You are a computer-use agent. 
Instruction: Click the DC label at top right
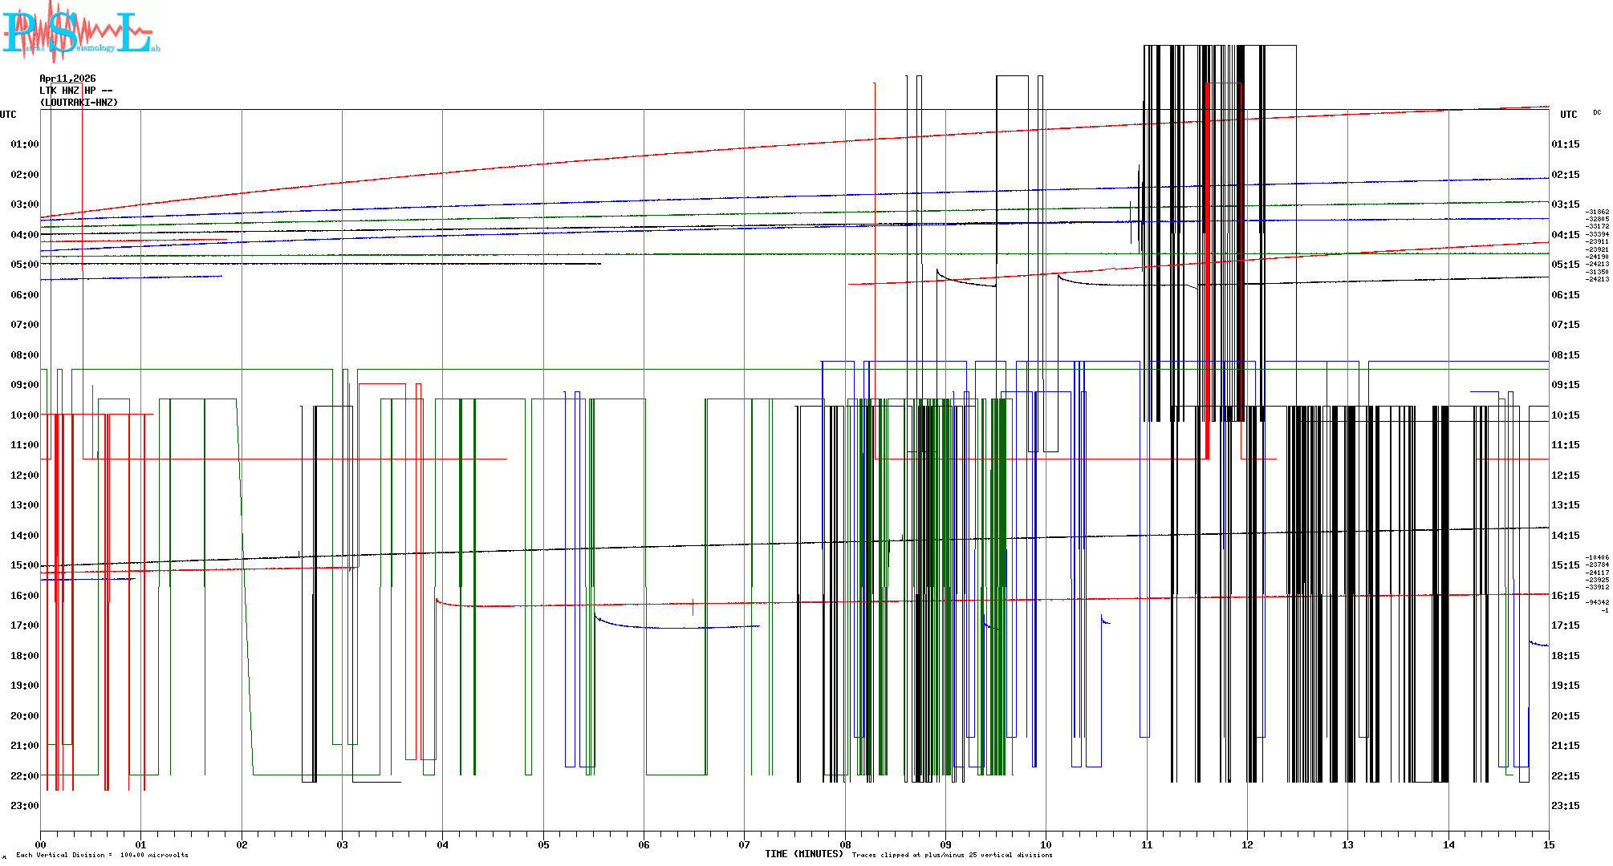click(x=1597, y=113)
